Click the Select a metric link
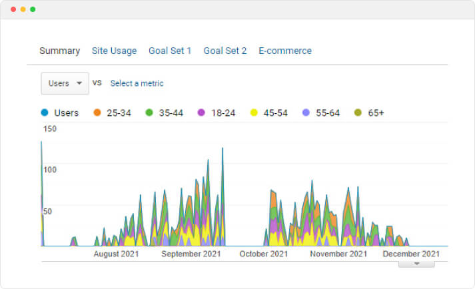 coord(137,83)
